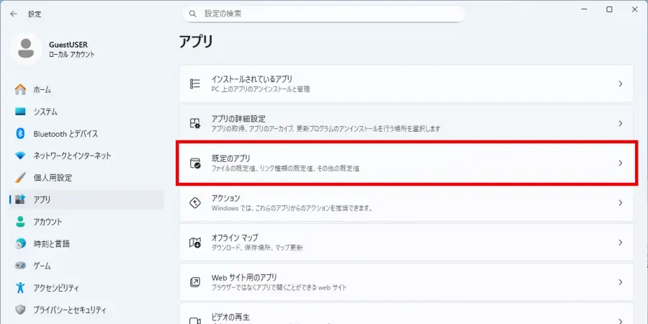Click the オフライン マップ map icon

[x=194, y=242]
